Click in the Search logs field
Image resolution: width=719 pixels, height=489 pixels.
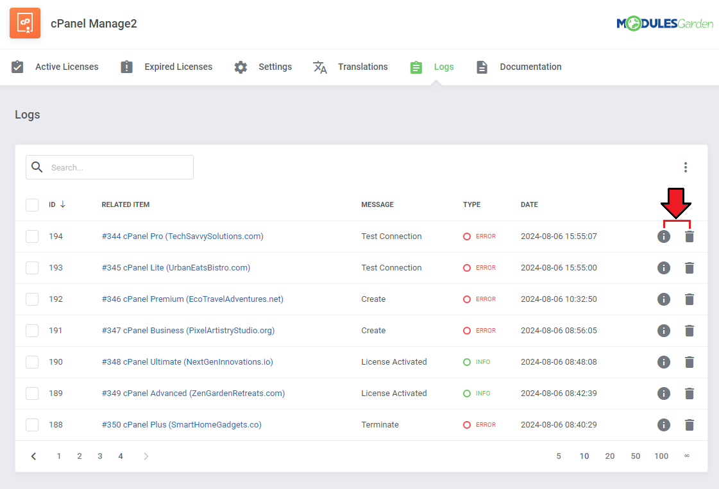point(110,167)
